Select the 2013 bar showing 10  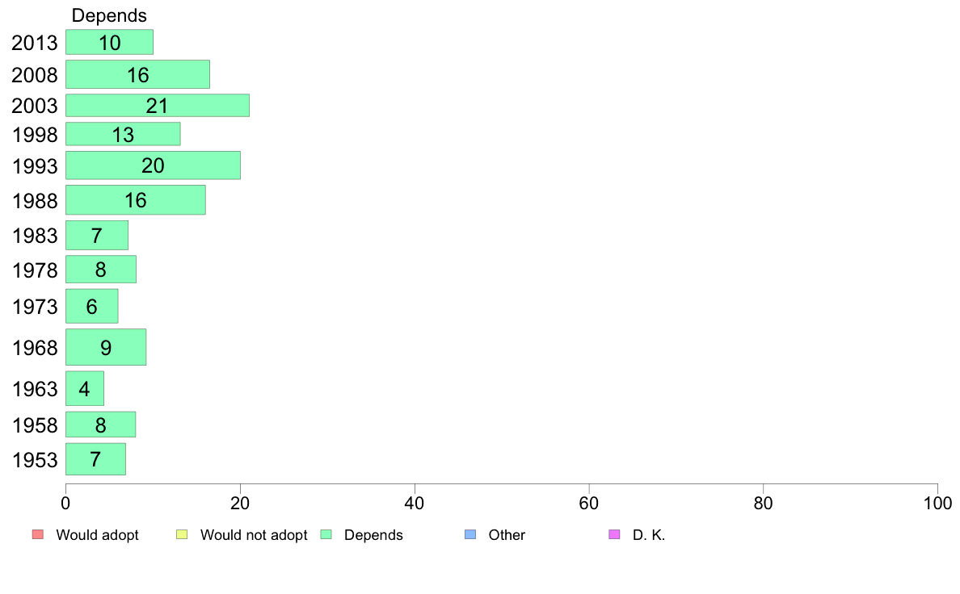[x=110, y=42]
